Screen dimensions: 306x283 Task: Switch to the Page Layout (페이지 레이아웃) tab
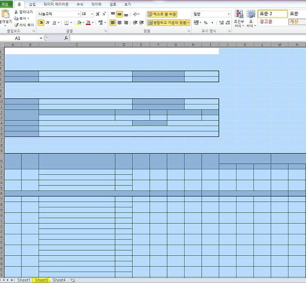click(56, 4)
